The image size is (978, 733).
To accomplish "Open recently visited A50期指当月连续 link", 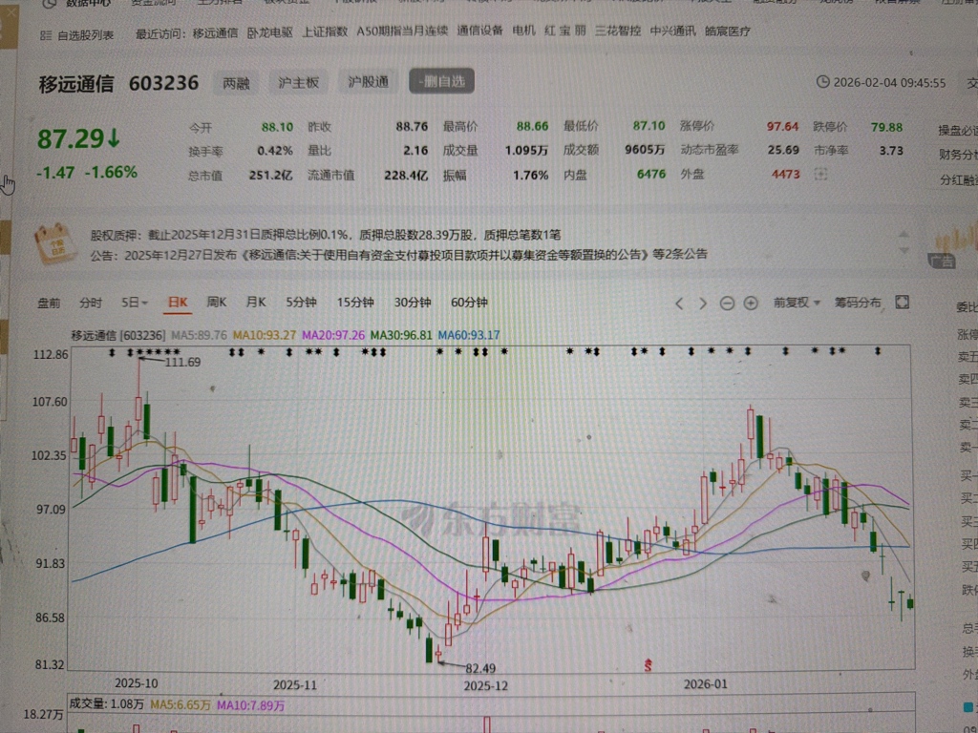I will click(402, 31).
